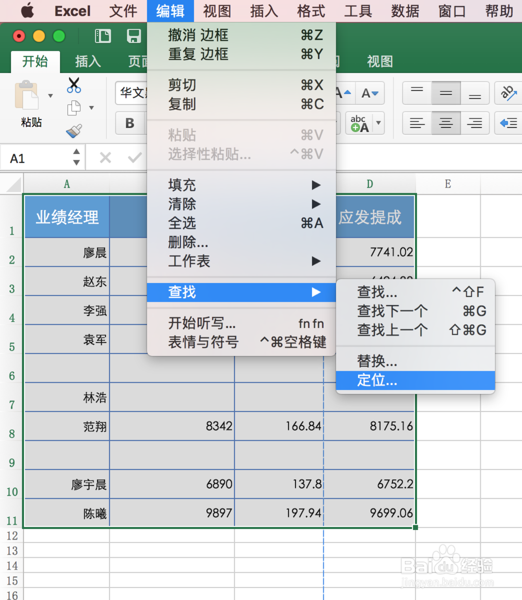The image size is (522, 600).
Task: Toggle bold formatting with the B button
Action: (x=130, y=123)
